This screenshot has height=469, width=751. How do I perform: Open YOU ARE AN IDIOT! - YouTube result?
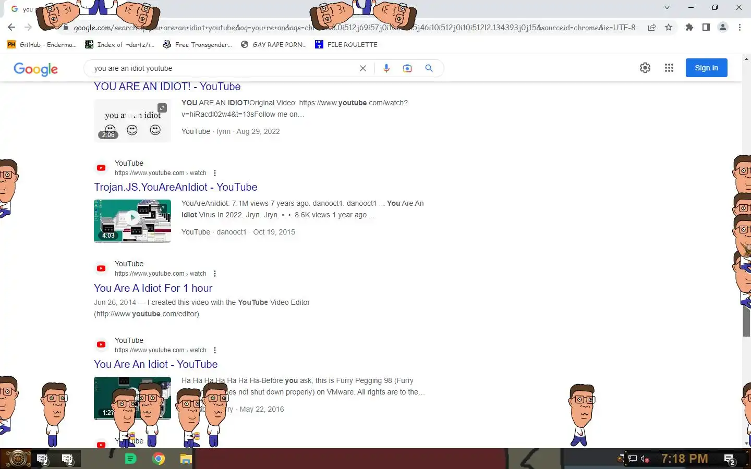(x=167, y=87)
